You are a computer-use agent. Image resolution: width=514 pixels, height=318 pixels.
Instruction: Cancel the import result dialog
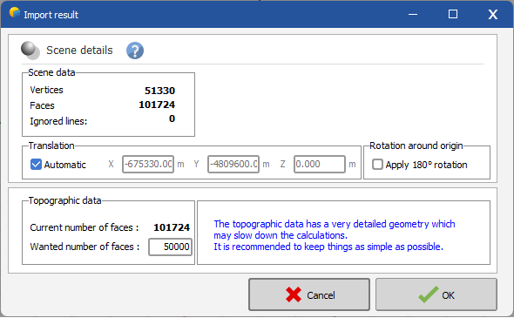pos(309,294)
